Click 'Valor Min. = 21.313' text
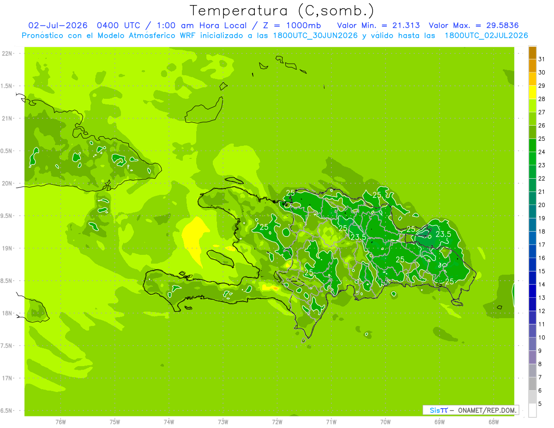The height and width of the screenshot is (428, 554). tap(379, 25)
